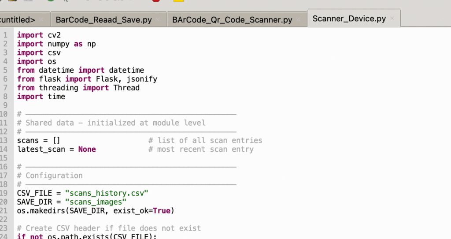Click "from datetime import datetime" line
The height and width of the screenshot is (239, 451).
coord(81,70)
